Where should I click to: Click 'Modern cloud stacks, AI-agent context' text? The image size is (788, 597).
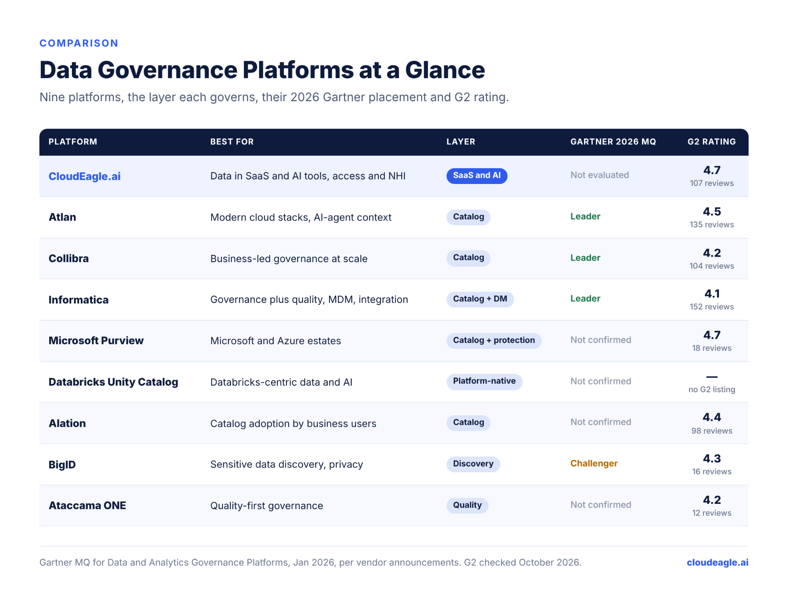tap(301, 217)
